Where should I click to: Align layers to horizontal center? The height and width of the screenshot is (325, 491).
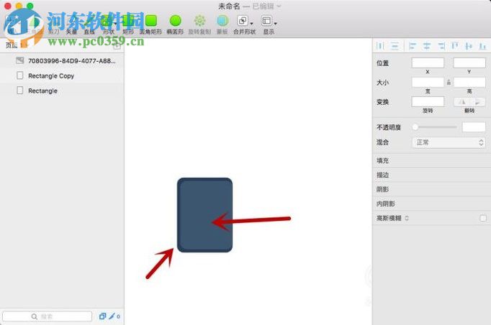[x=427, y=46]
